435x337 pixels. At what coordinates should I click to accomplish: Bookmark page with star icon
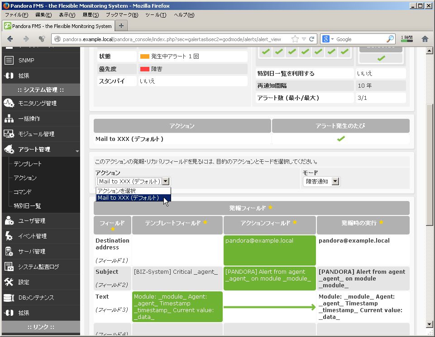295,39
